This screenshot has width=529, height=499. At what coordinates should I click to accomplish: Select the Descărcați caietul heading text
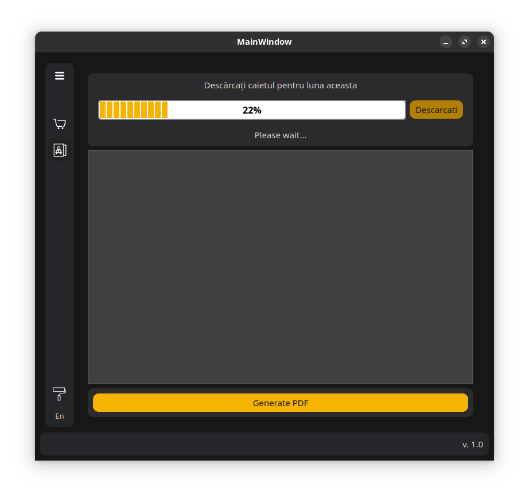click(280, 85)
